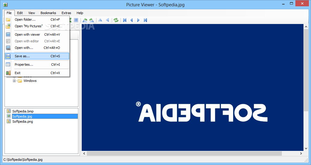Click the vertical scrollbar down arrow
This screenshot has width=311, height=165.
[x=306, y=148]
